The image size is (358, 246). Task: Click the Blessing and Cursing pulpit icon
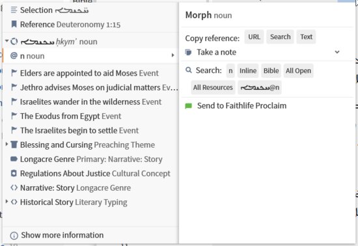tap(14, 144)
